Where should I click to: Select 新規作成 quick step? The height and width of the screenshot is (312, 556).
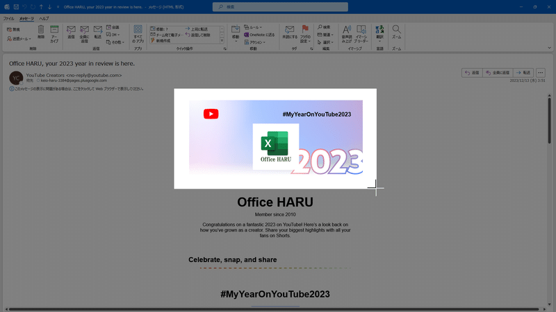point(161,41)
